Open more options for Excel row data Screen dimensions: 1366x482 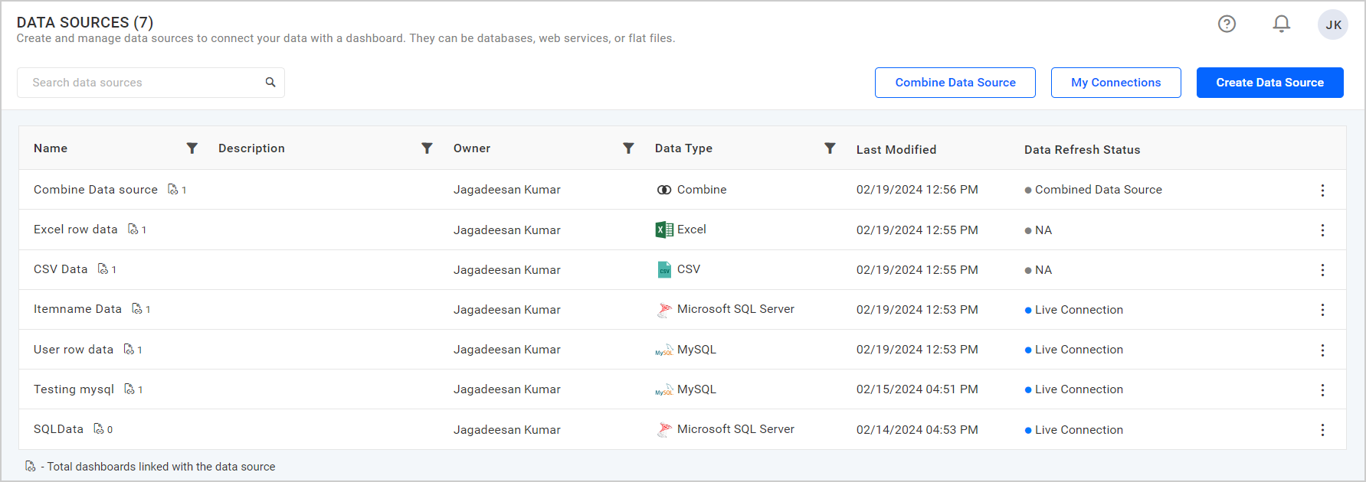(1322, 230)
